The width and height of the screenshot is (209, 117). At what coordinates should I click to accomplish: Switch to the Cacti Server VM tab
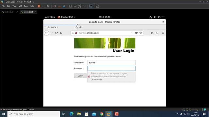[x=9, y=12]
